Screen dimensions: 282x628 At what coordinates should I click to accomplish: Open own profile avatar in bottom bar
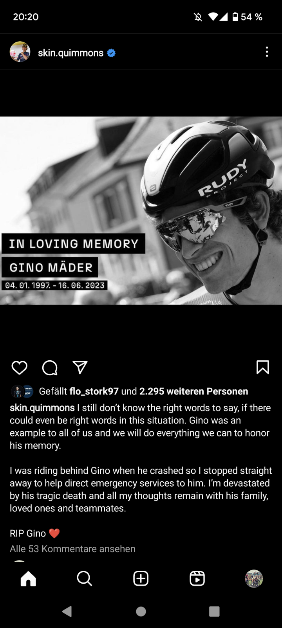[x=254, y=579]
